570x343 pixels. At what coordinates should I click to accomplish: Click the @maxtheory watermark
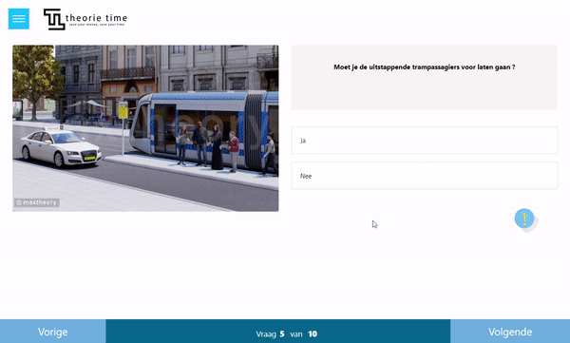pyautogui.click(x=36, y=202)
